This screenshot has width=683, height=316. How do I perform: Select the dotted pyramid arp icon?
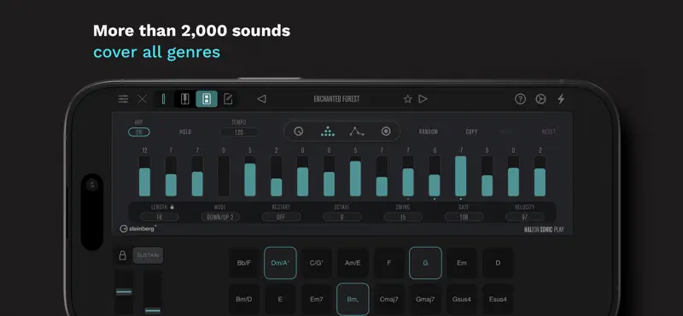coord(328,132)
